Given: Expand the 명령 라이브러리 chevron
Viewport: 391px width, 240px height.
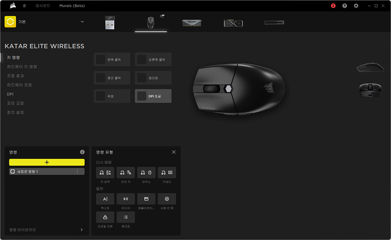Looking at the screenshot, I should [82, 230].
